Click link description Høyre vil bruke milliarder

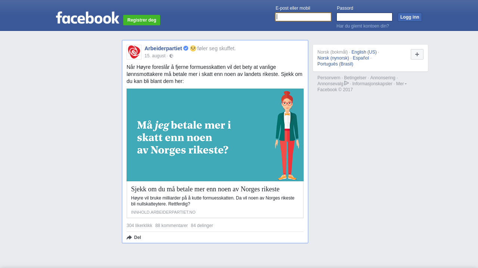213,201
